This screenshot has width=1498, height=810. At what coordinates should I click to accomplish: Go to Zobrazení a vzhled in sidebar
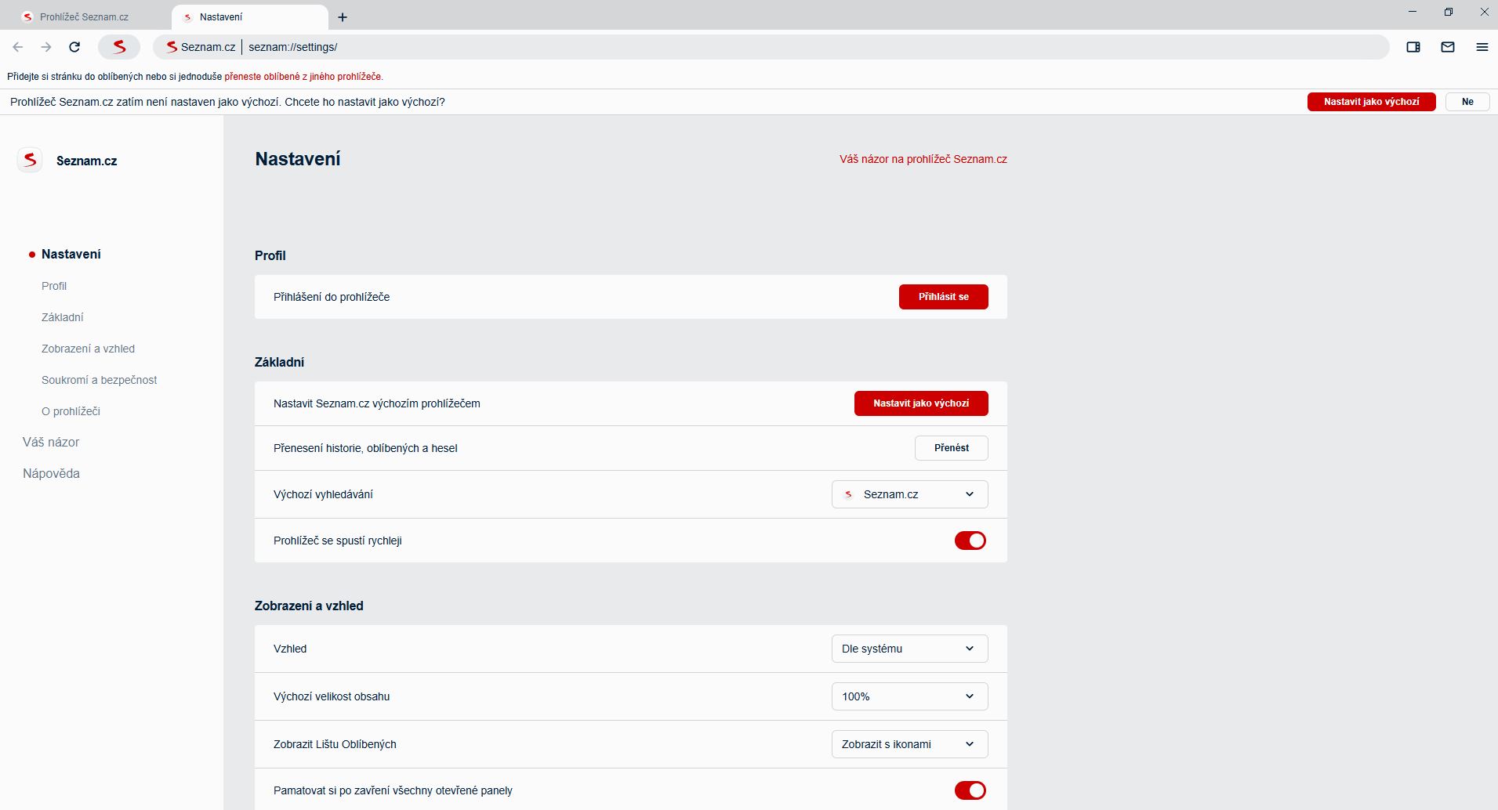(88, 349)
